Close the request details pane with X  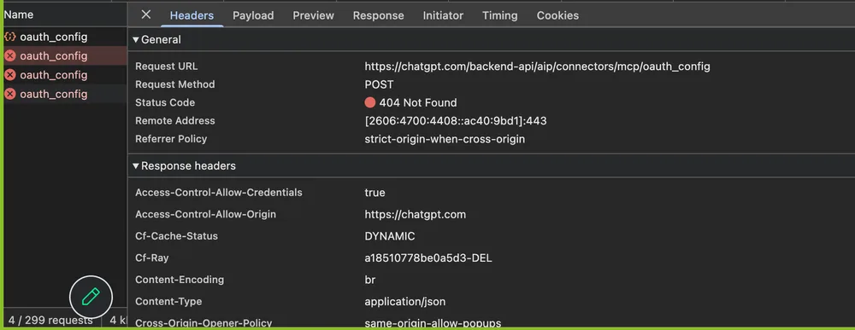coord(145,14)
